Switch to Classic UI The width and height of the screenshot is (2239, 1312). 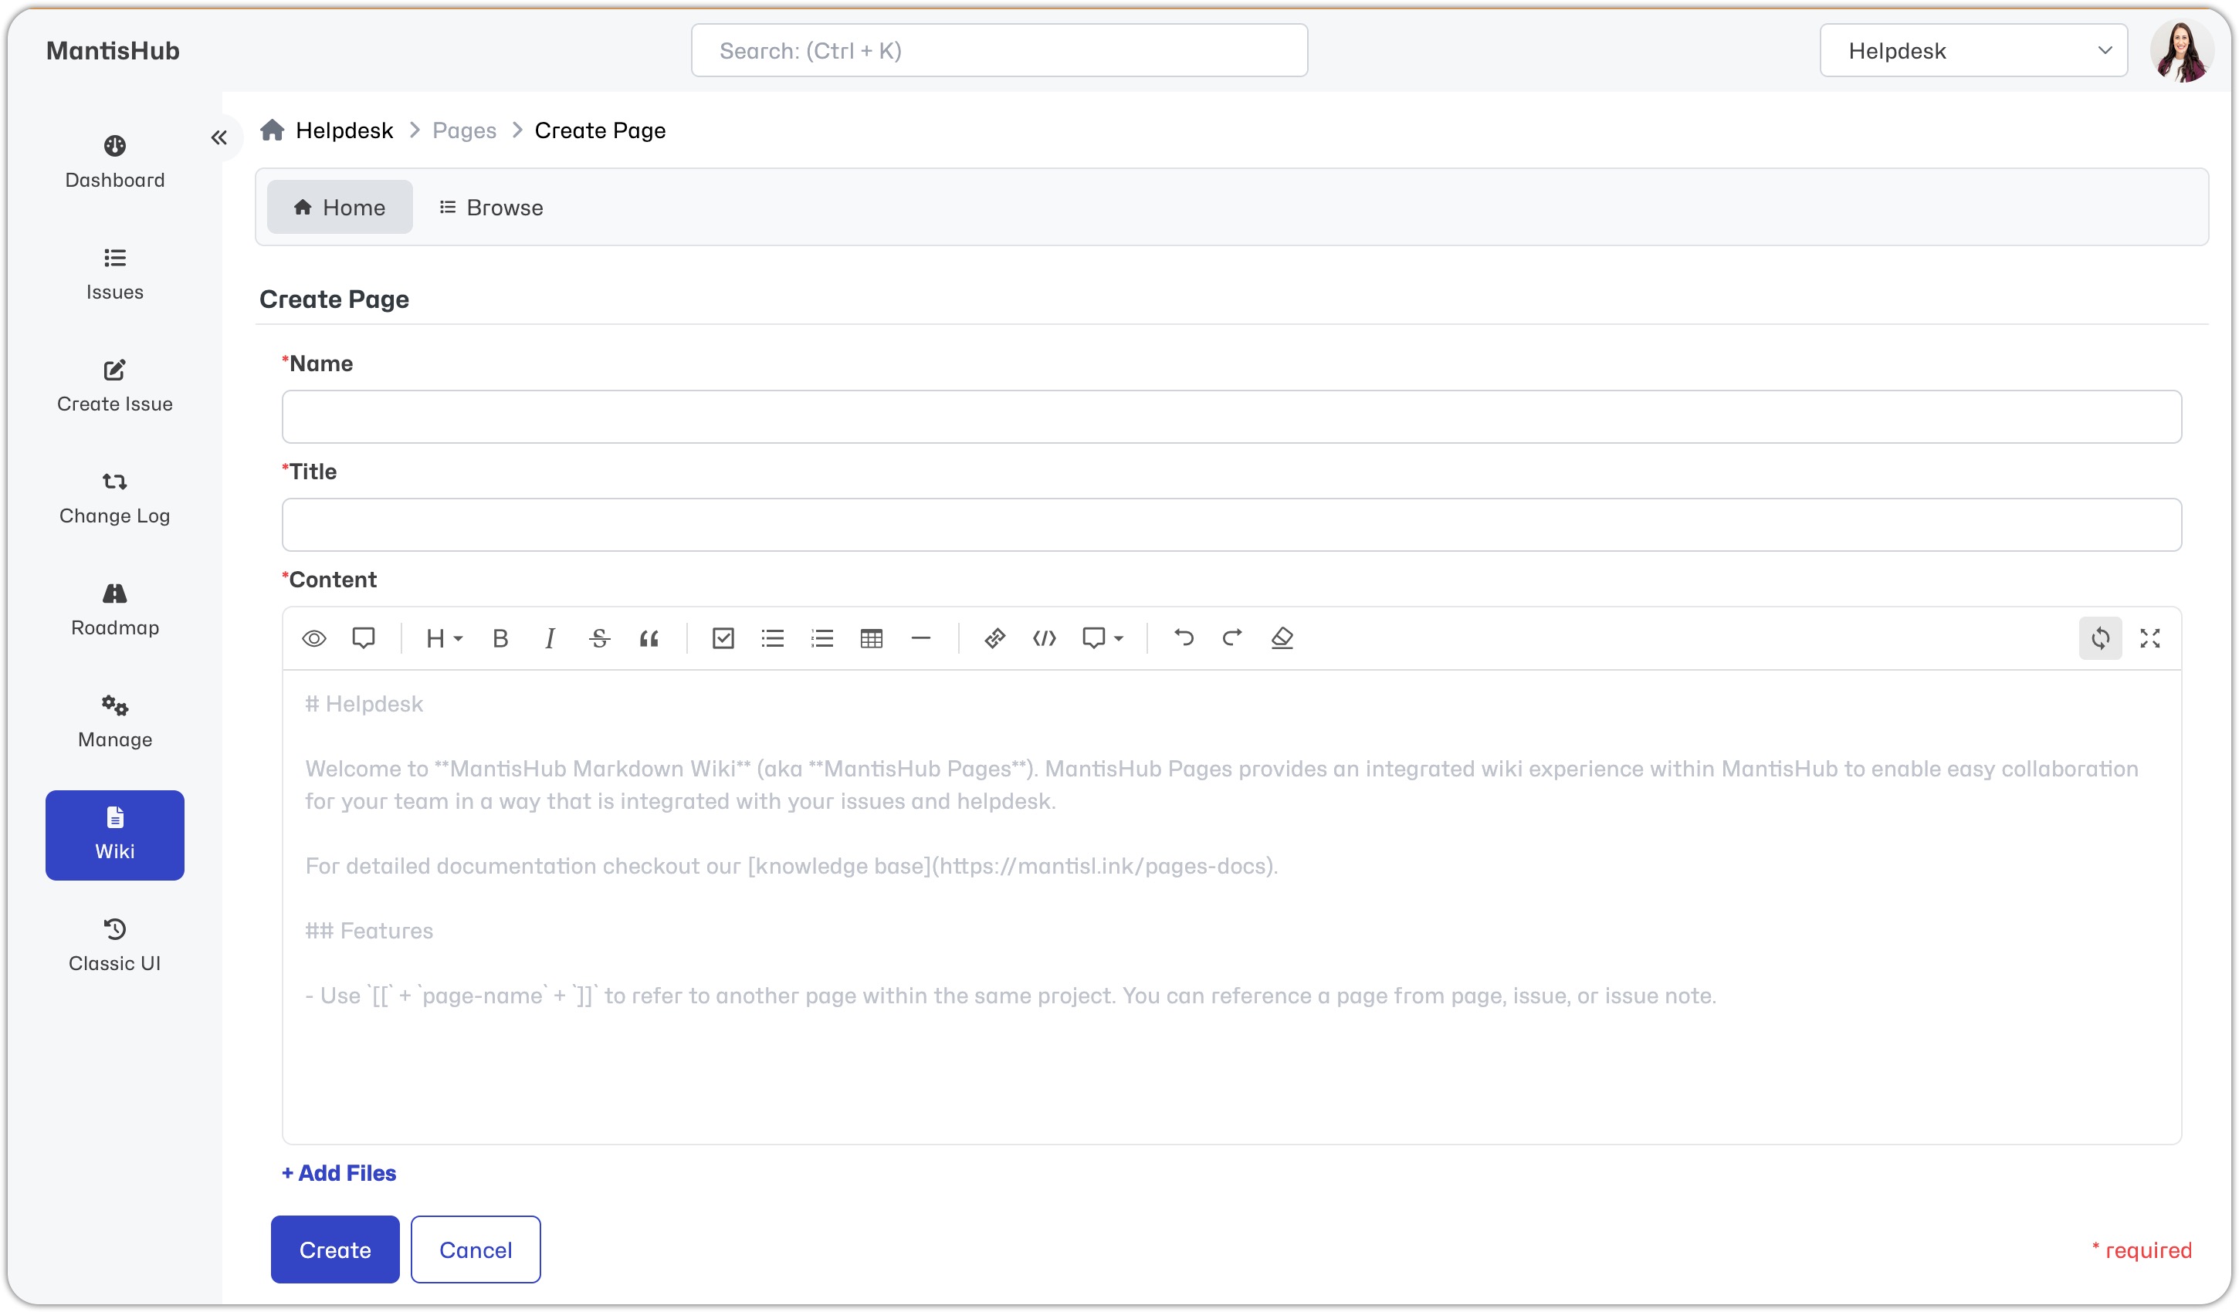(114, 946)
